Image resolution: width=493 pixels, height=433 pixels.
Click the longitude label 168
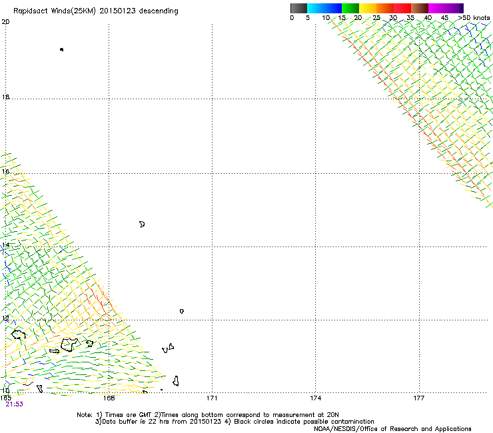pos(109,398)
